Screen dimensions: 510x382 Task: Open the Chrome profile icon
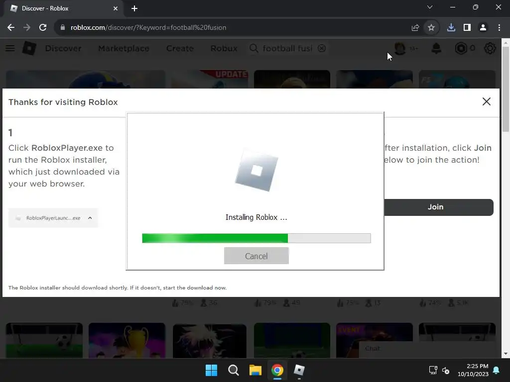point(483,28)
